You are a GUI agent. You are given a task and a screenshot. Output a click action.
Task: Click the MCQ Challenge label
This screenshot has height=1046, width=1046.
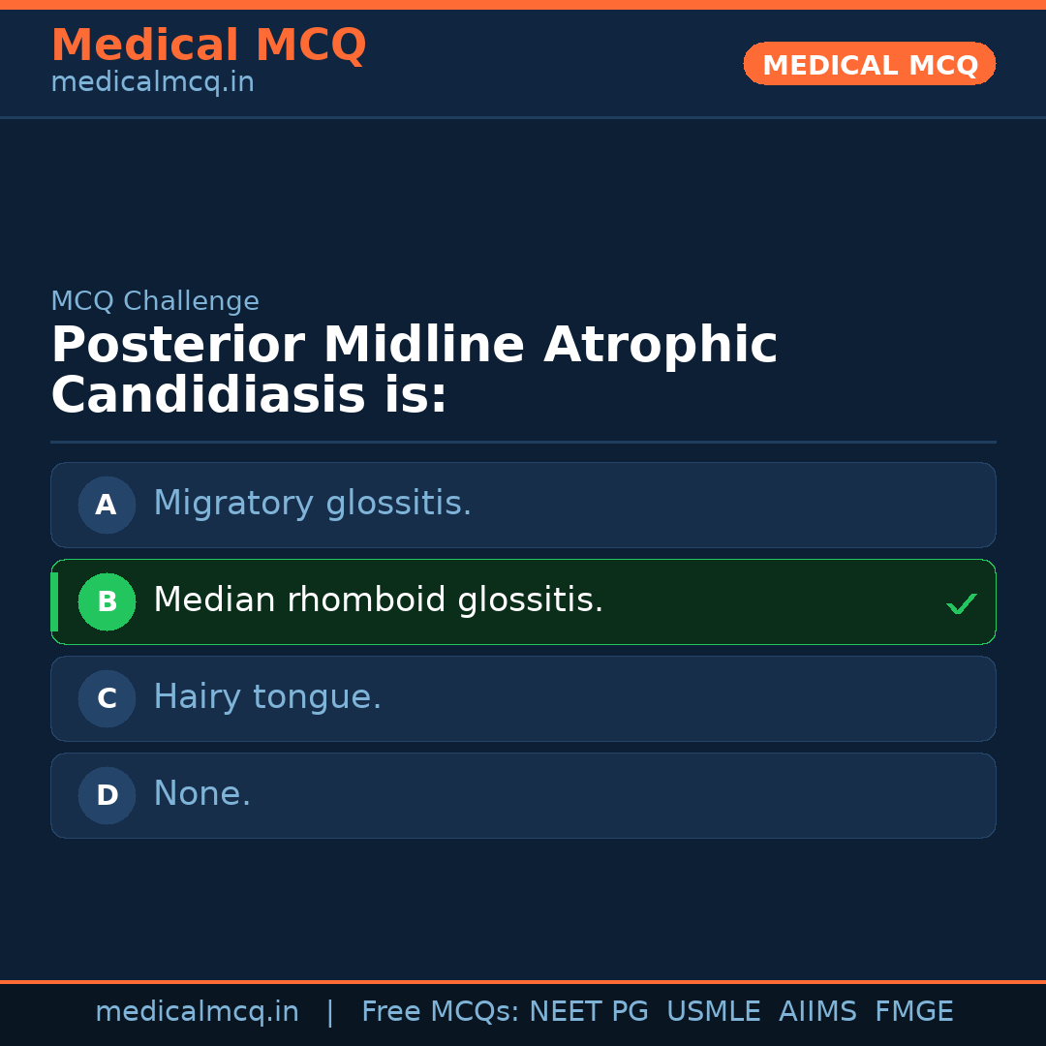point(155,301)
